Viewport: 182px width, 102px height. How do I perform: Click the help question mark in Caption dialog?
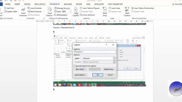pos(107,45)
